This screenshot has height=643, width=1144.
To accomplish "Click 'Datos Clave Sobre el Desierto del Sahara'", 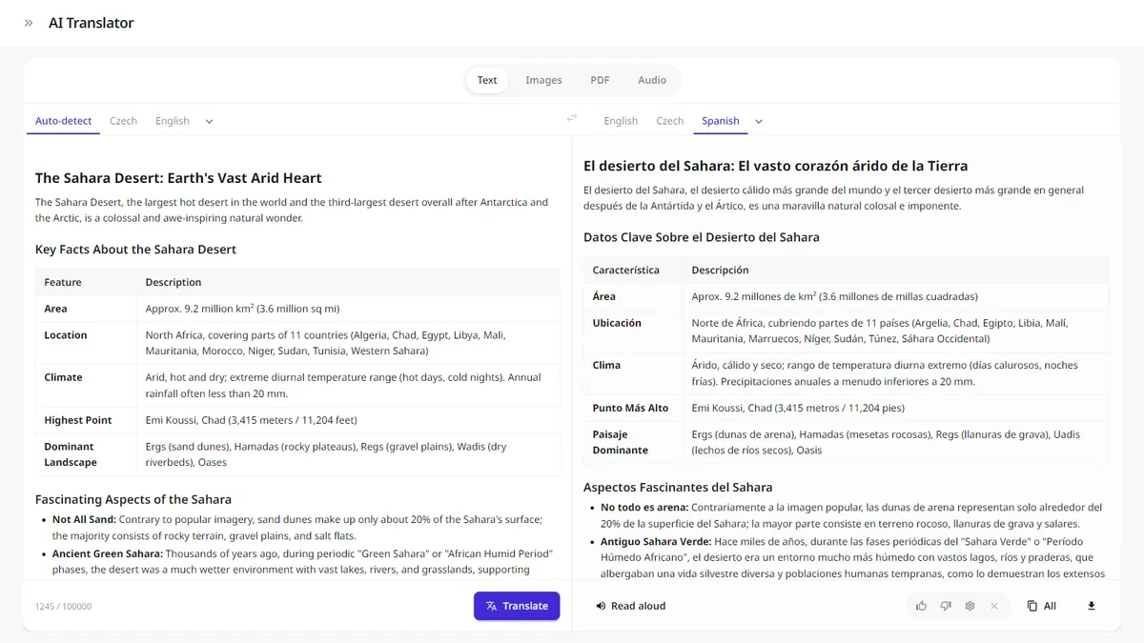I will (702, 237).
